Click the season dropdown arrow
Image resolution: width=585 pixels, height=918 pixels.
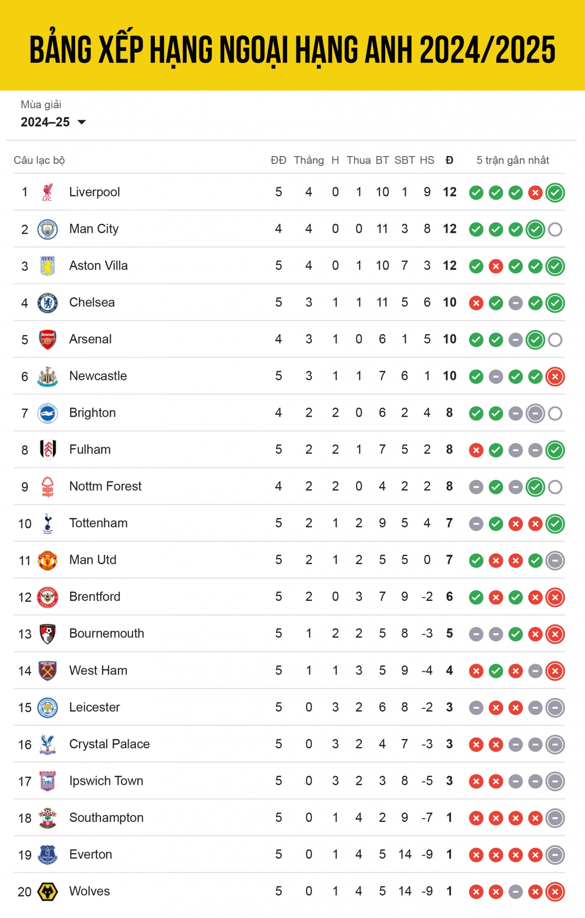(x=82, y=122)
